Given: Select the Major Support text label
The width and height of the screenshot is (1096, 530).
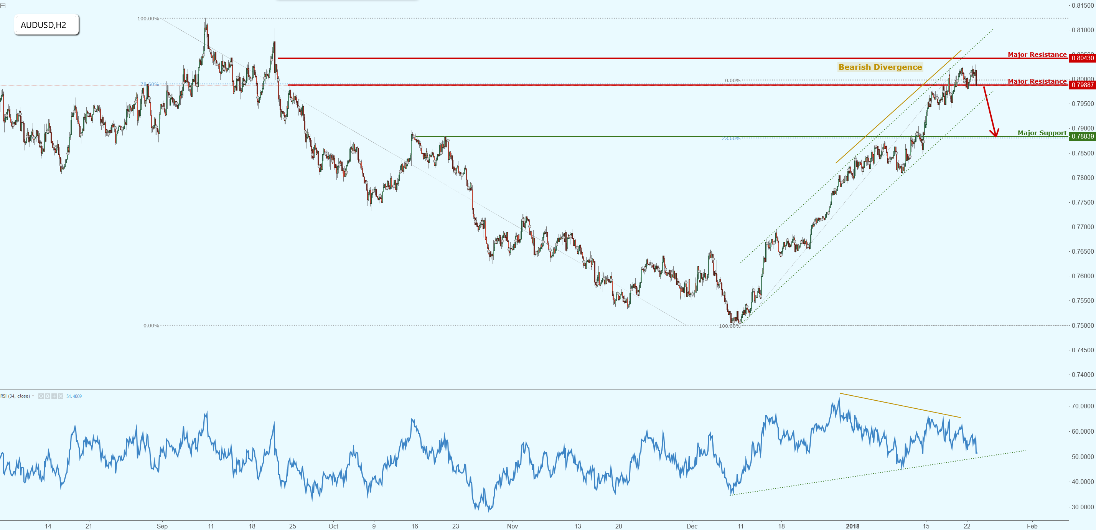Looking at the screenshot, I should click(1042, 133).
